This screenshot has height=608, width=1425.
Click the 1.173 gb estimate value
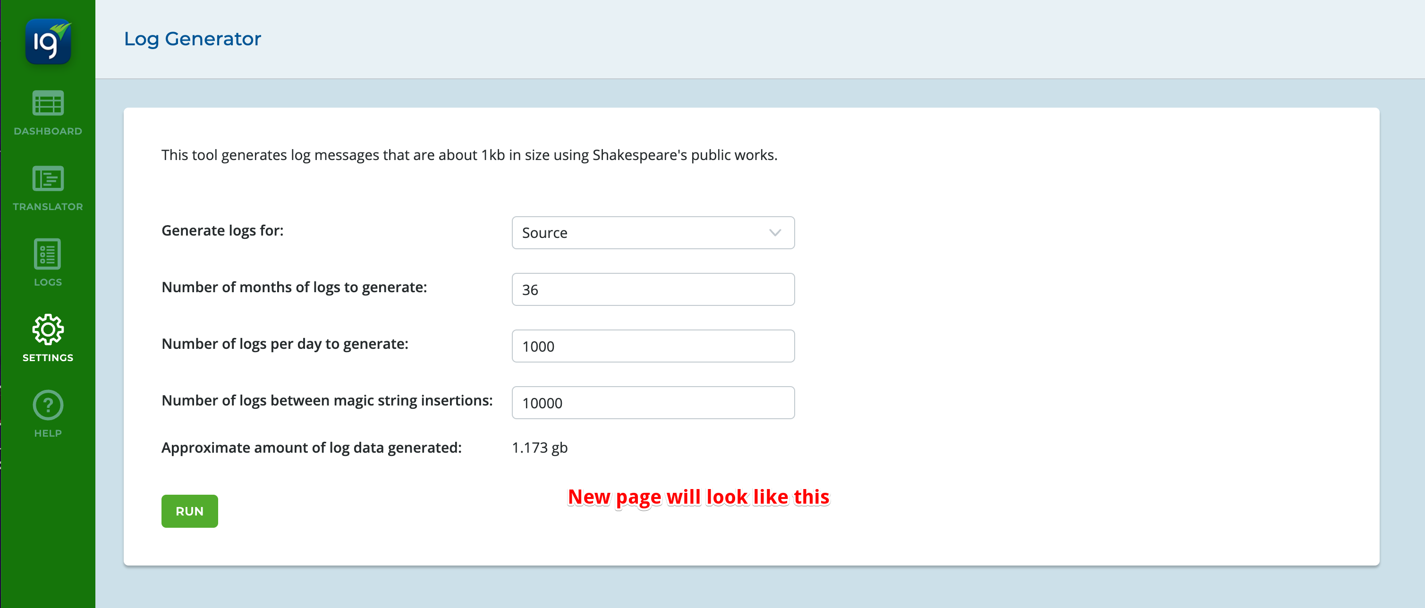[539, 448]
